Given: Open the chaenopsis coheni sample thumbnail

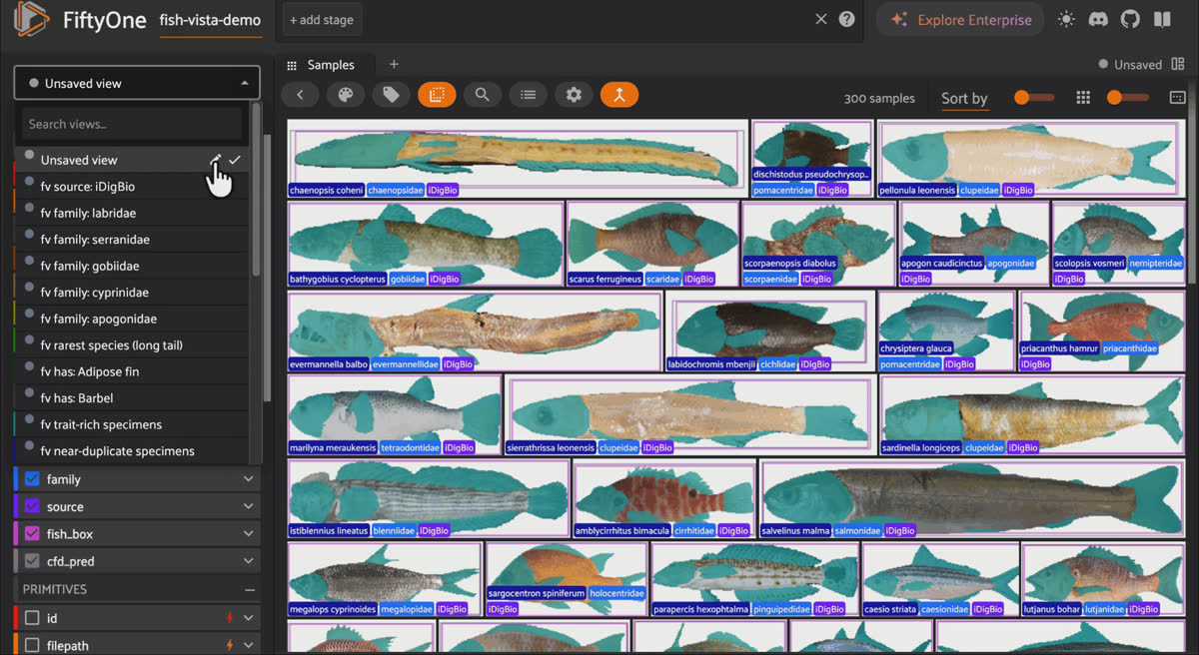Looking at the screenshot, I should [518, 158].
